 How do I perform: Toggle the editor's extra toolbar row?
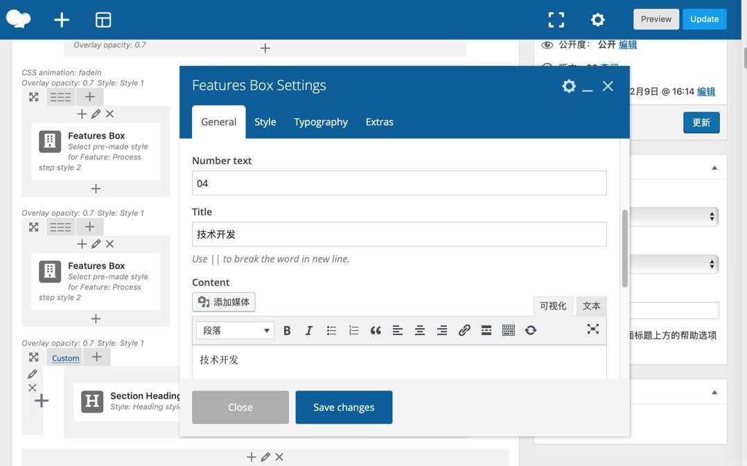[x=509, y=330]
